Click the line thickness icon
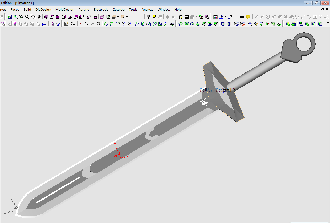 (242, 17)
